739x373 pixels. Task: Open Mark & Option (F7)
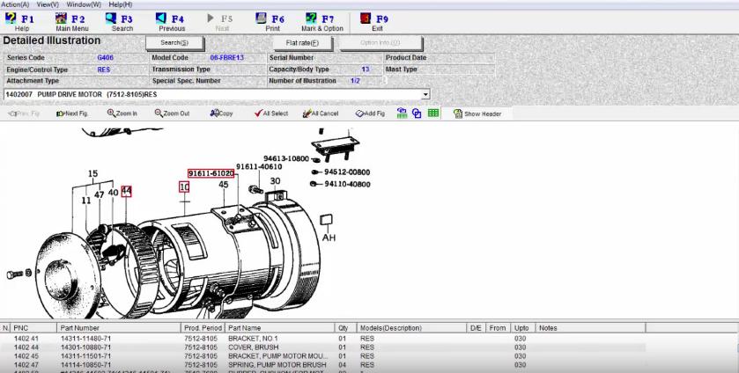pos(321,22)
